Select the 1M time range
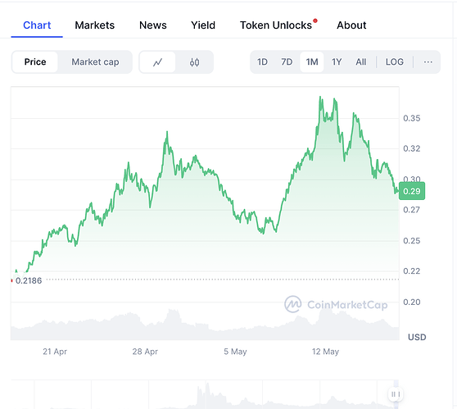The height and width of the screenshot is (409, 457). (x=312, y=62)
